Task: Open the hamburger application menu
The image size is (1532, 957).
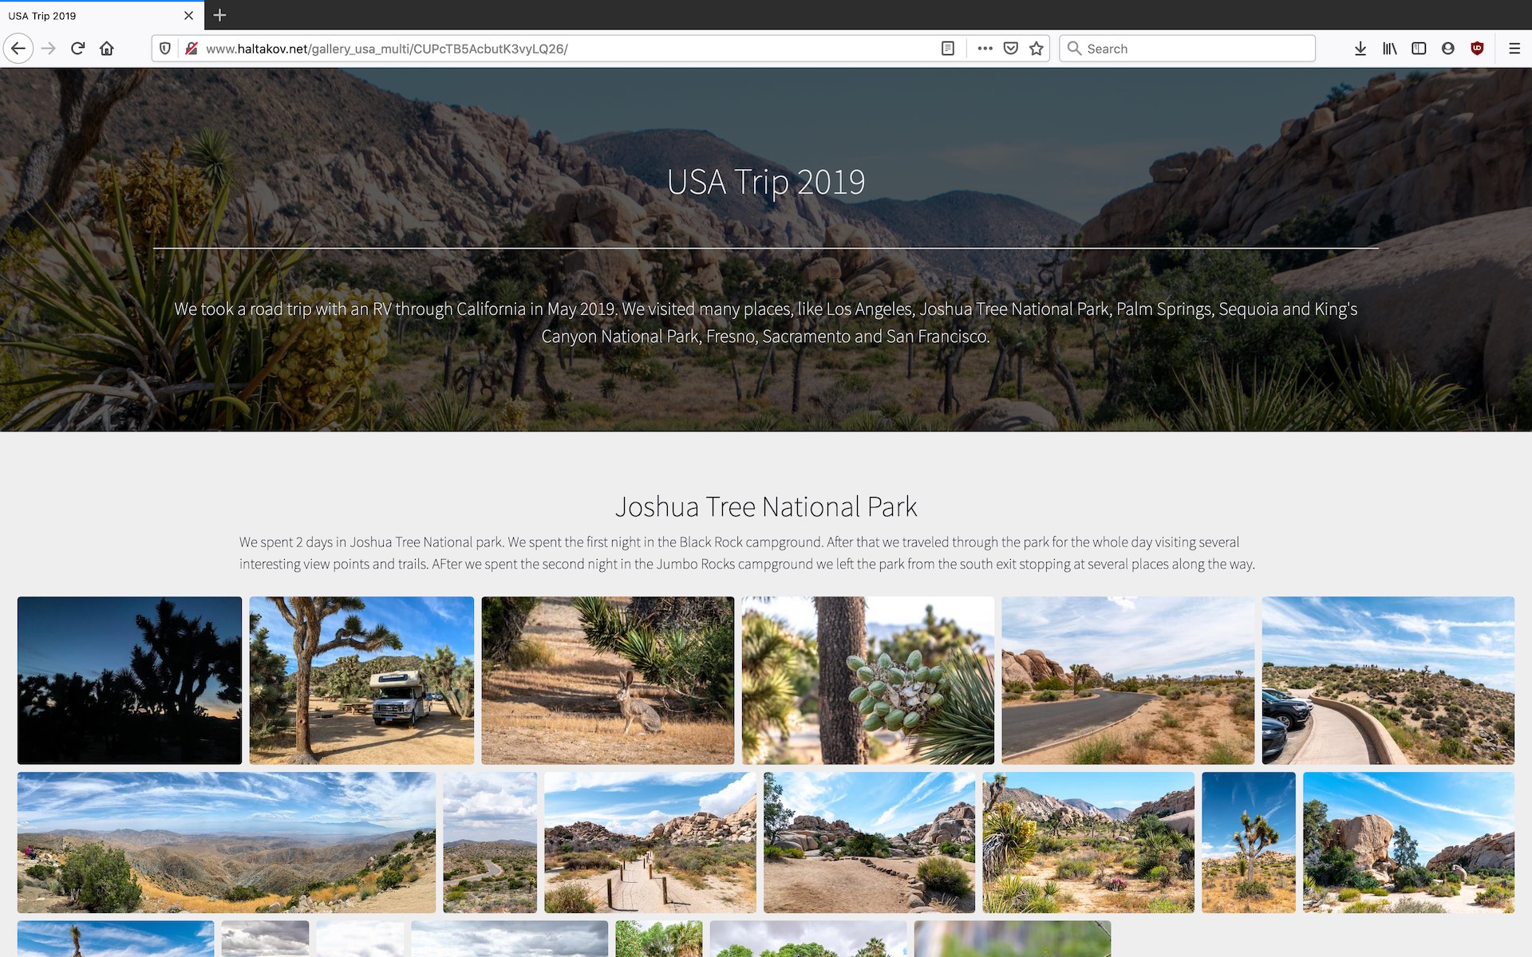Action: [x=1514, y=49]
